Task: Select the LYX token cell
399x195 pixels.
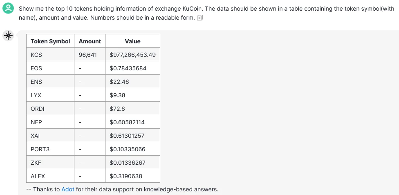Action: 36,95
